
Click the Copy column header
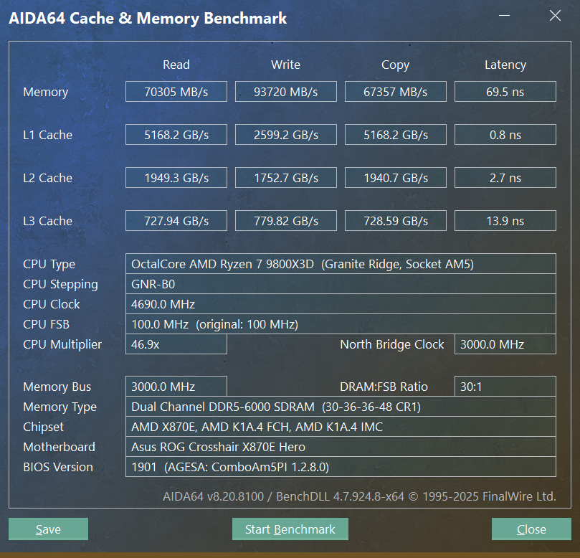click(396, 65)
